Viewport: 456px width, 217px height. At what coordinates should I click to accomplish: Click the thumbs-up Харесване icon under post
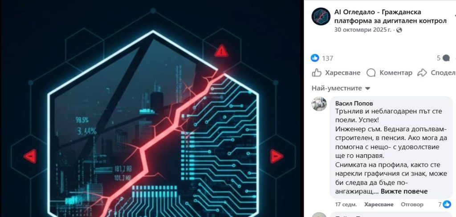coord(317,72)
